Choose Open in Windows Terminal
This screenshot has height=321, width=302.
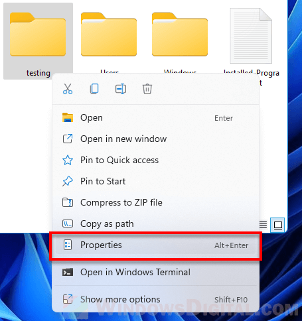click(x=155, y=272)
